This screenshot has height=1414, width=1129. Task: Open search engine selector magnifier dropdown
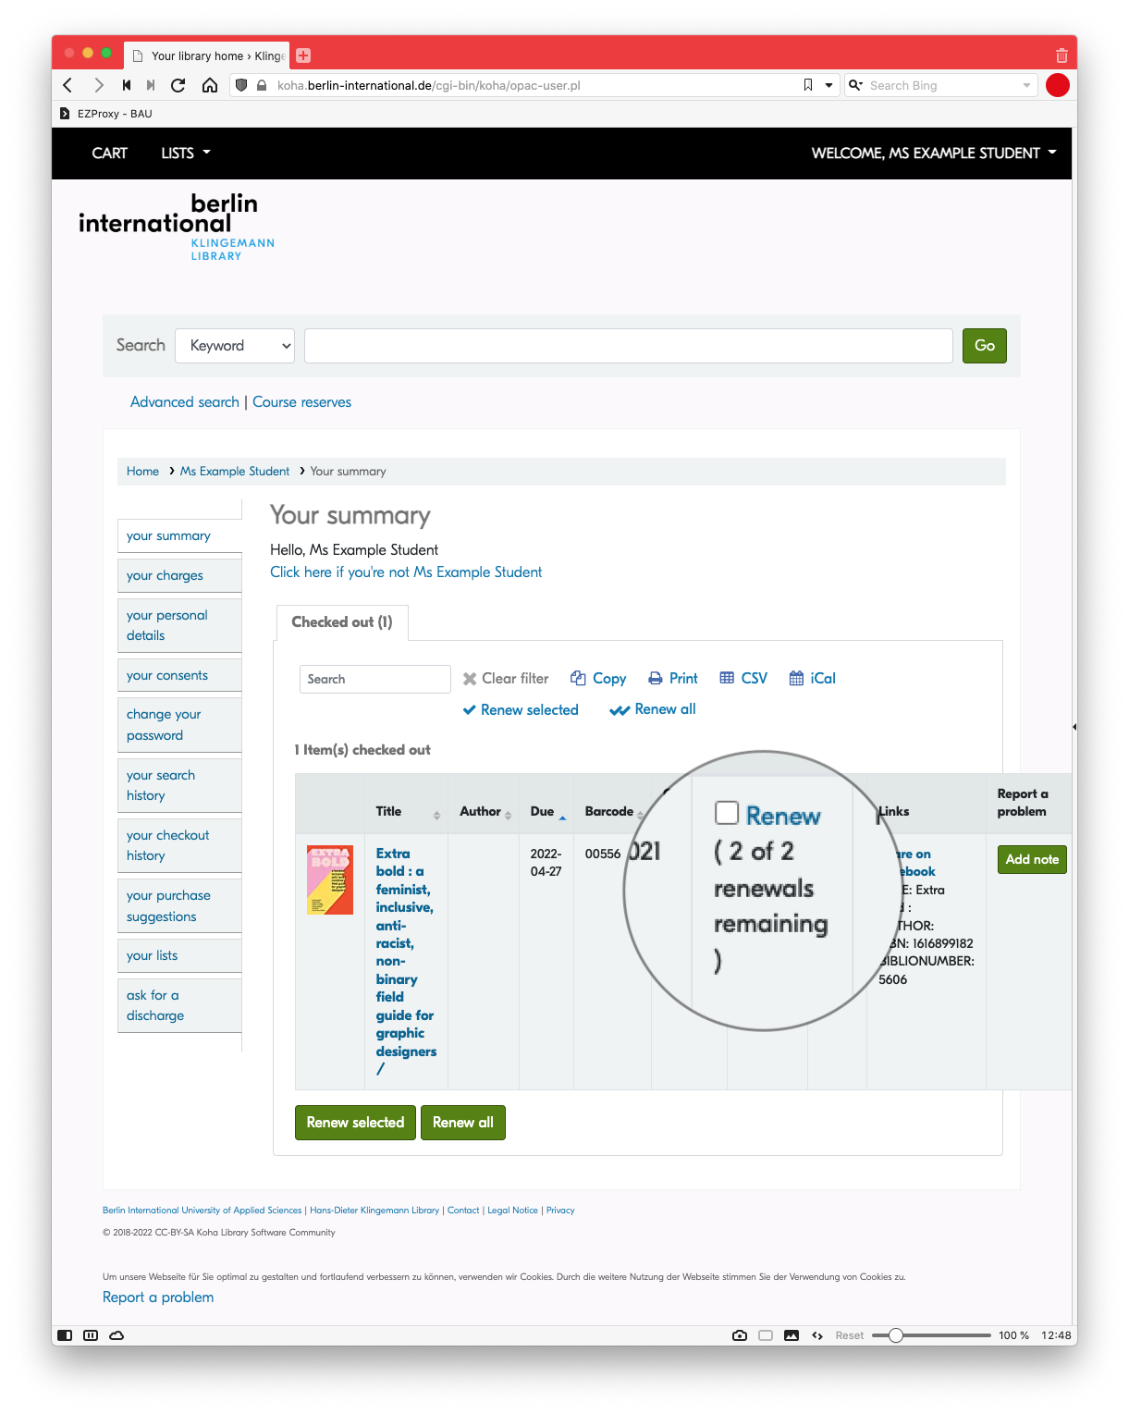[x=855, y=85]
